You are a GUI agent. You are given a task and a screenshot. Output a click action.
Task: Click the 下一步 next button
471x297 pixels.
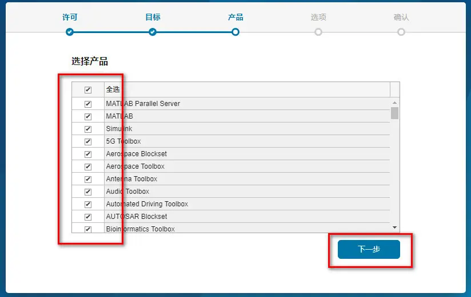tap(369, 249)
